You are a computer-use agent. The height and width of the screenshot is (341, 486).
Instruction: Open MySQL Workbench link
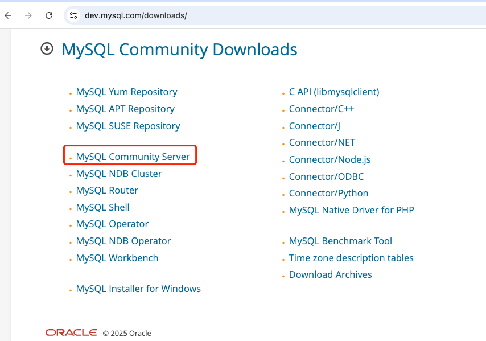coord(117,258)
